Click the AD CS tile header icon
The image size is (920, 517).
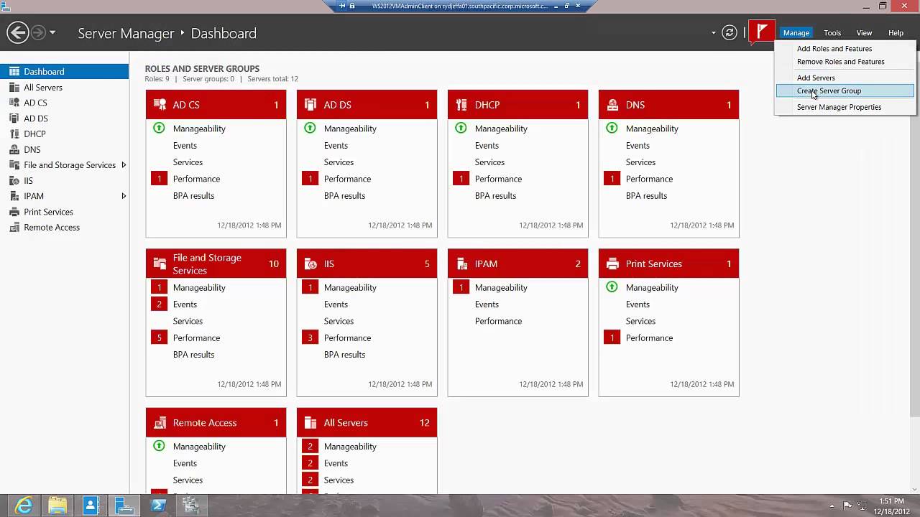[x=160, y=105]
